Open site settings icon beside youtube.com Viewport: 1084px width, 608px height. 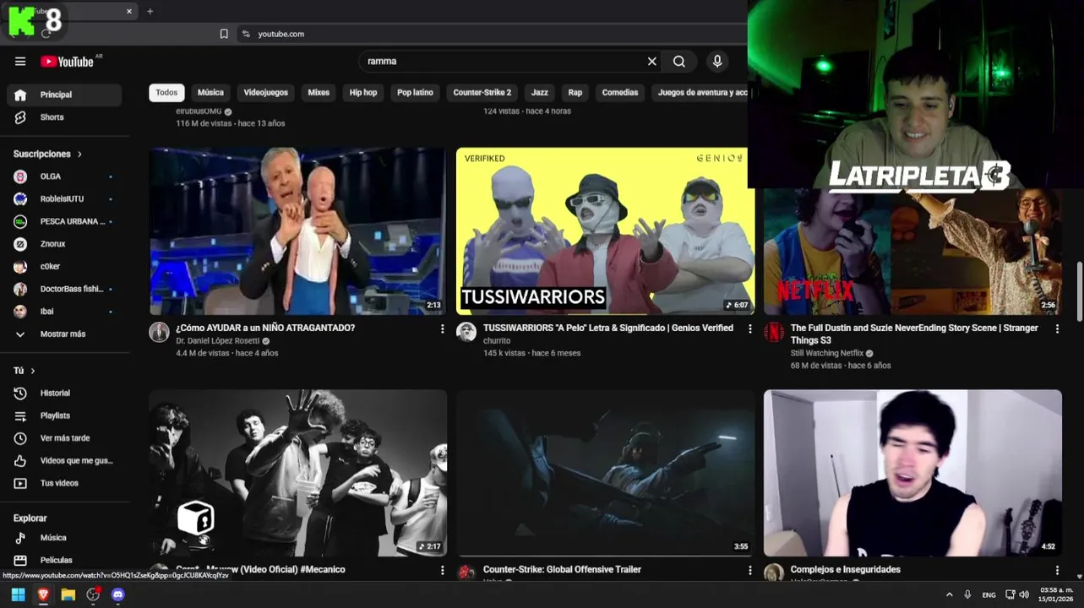[x=246, y=34]
